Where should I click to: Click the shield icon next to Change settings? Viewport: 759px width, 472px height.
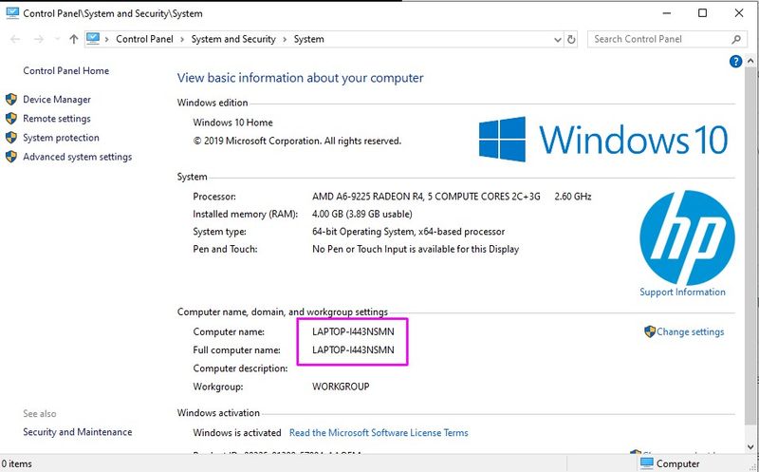coord(650,331)
